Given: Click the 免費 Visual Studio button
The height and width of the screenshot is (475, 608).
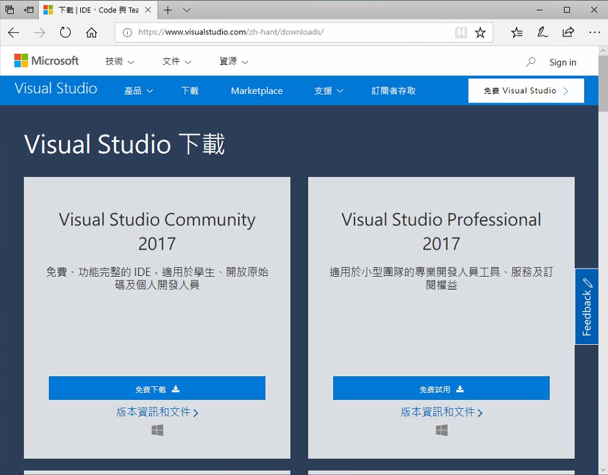Looking at the screenshot, I should pyautogui.click(x=526, y=91).
